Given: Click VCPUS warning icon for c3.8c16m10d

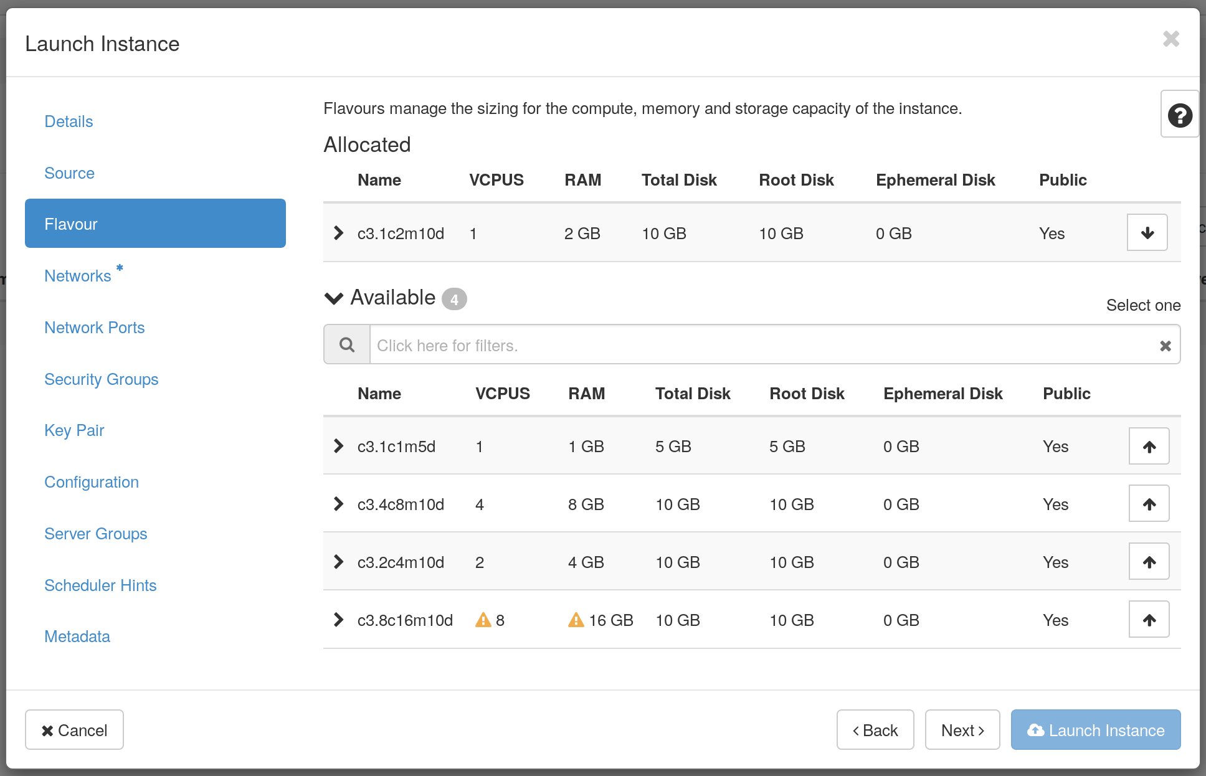Looking at the screenshot, I should click(483, 620).
